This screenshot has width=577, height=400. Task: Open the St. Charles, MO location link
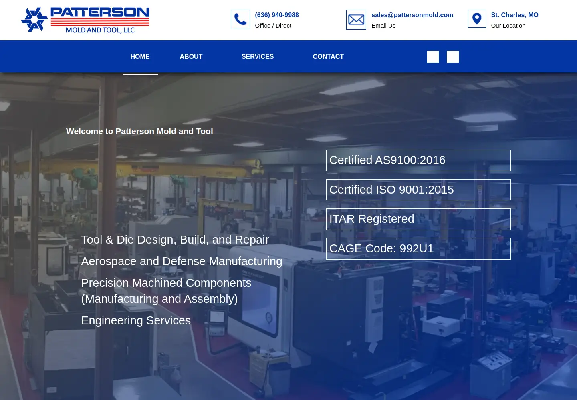[x=515, y=15]
